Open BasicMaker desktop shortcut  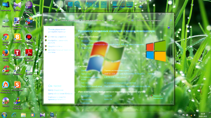click(17, 38)
